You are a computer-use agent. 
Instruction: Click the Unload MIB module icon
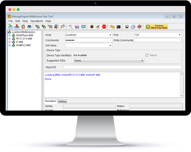click(17, 27)
